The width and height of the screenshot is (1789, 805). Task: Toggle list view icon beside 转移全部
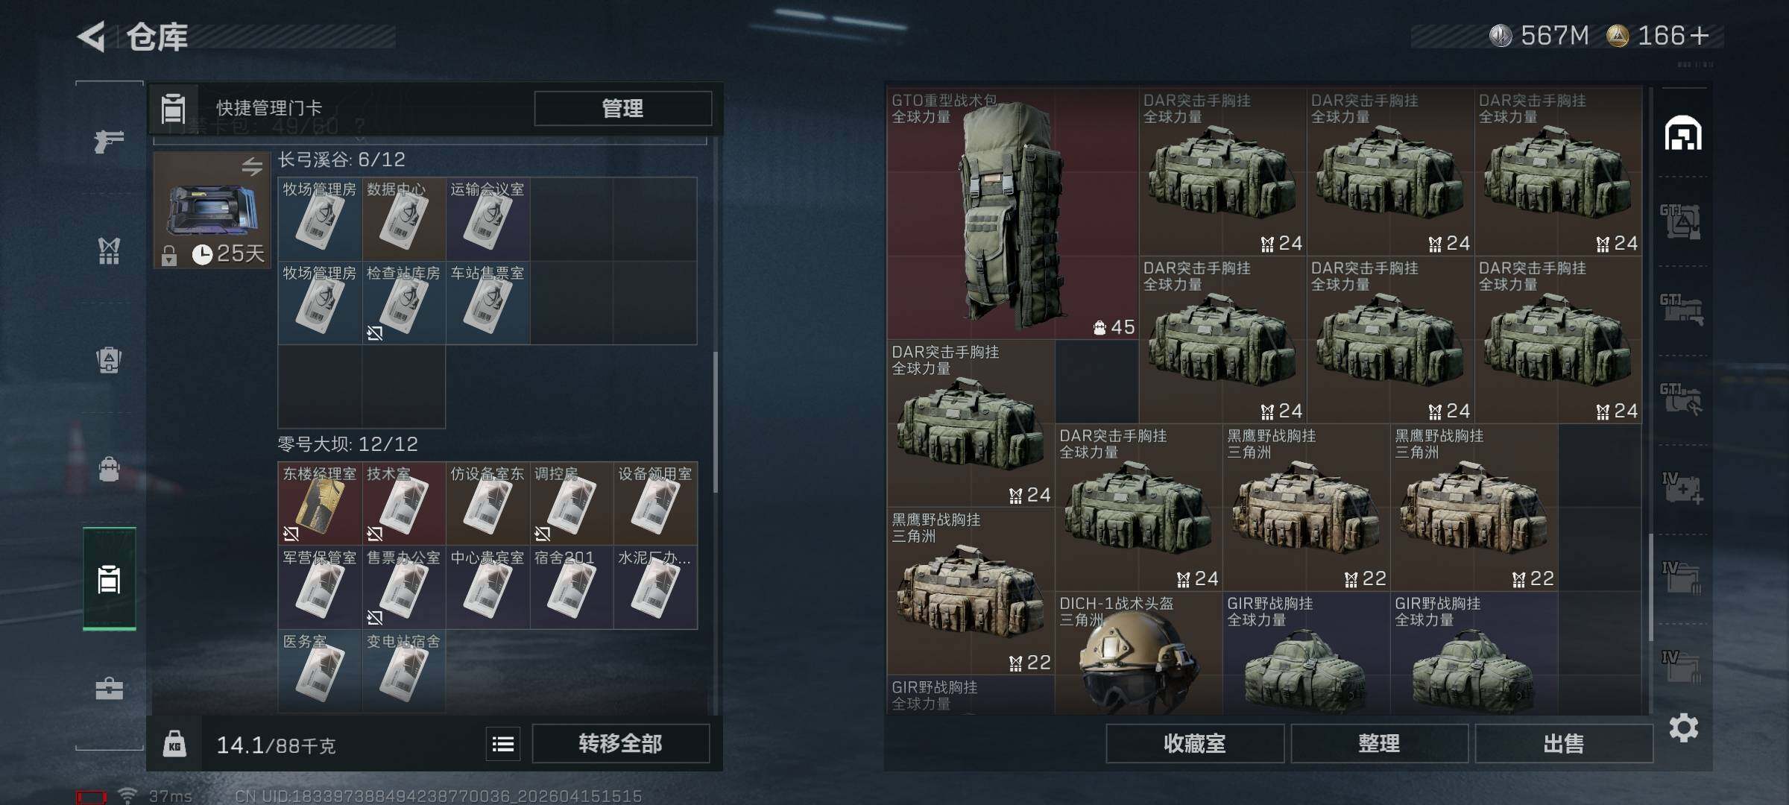click(x=503, y=744)
